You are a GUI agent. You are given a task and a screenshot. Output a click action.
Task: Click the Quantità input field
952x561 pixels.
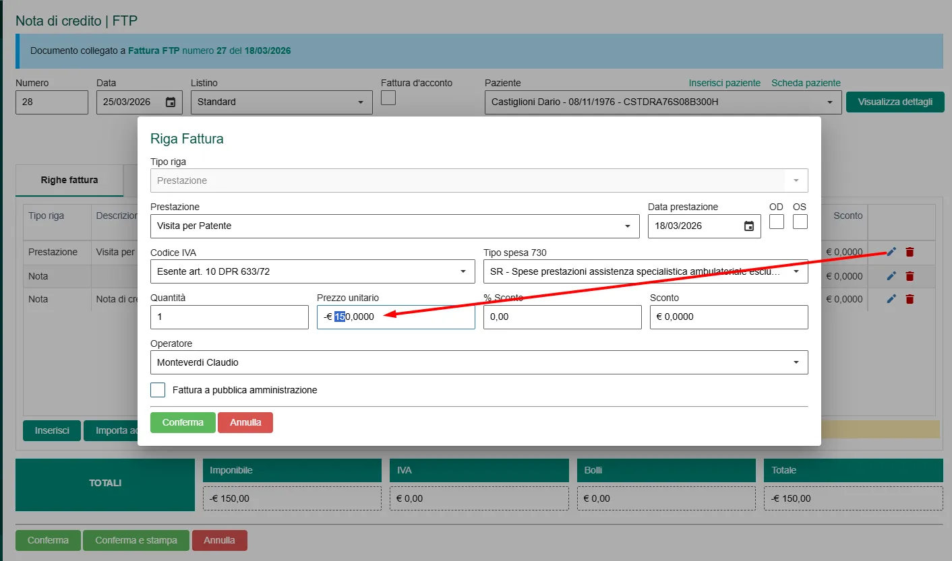click(x=229, y=317)
